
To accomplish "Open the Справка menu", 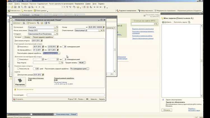I will click(101, 4).
